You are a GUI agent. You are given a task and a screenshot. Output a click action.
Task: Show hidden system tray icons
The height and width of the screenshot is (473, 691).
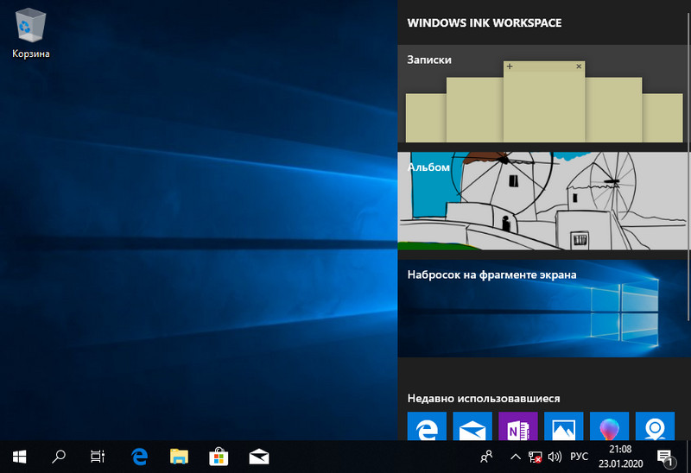[x=515, y=457]
